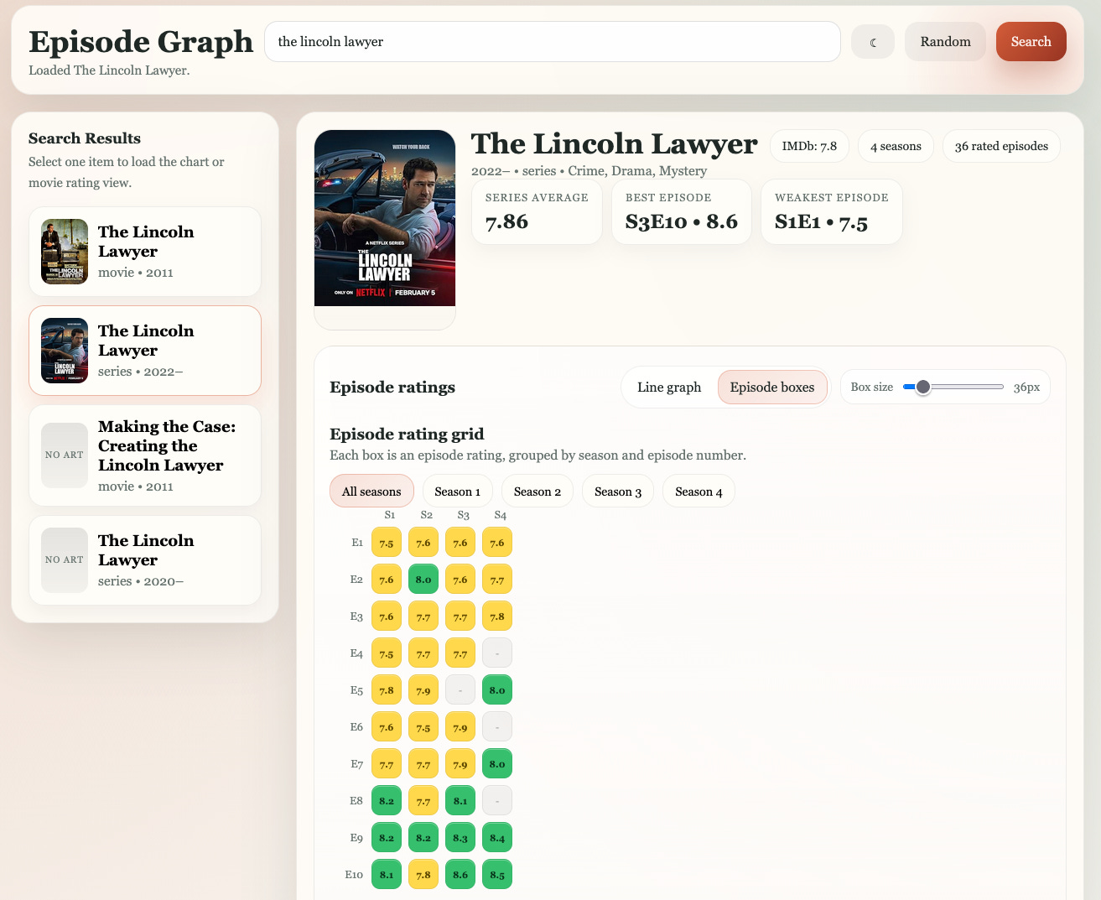Click the Random button

click(x=945, y=42)
